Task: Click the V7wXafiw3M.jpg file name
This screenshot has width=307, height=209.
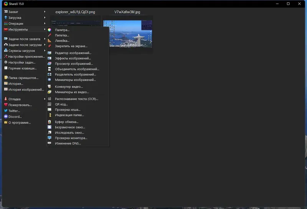Action: tap(127, 12)
